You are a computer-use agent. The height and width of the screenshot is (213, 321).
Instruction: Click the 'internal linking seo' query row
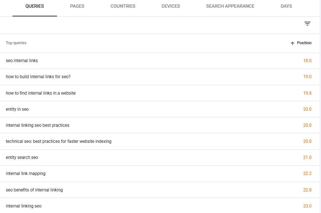[160, 206]
